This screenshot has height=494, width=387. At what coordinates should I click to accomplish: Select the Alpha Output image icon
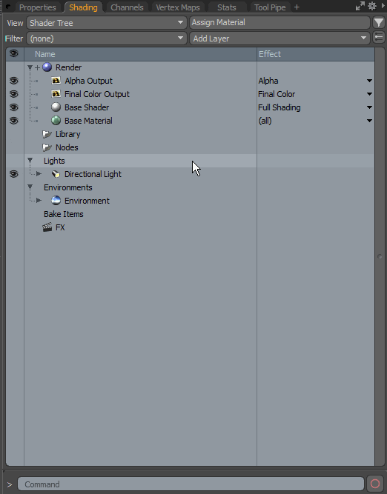[56, 81]
